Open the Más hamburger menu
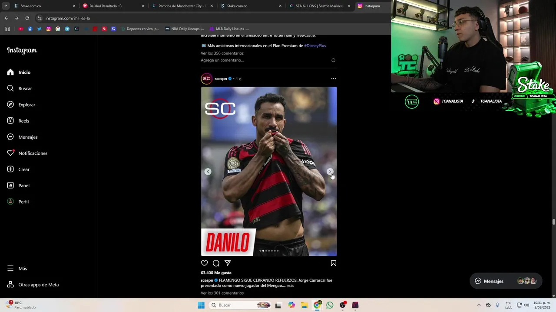Viewport: 556px width, 312px height. (10, 268)
